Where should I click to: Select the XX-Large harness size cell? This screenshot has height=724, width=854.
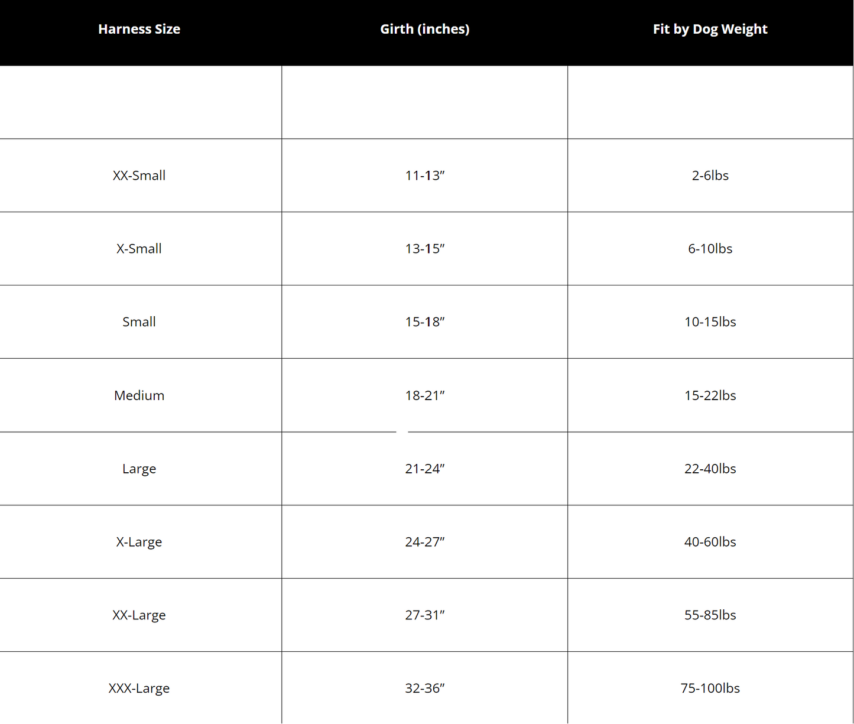pyautogui.click(x=139, y=615)
